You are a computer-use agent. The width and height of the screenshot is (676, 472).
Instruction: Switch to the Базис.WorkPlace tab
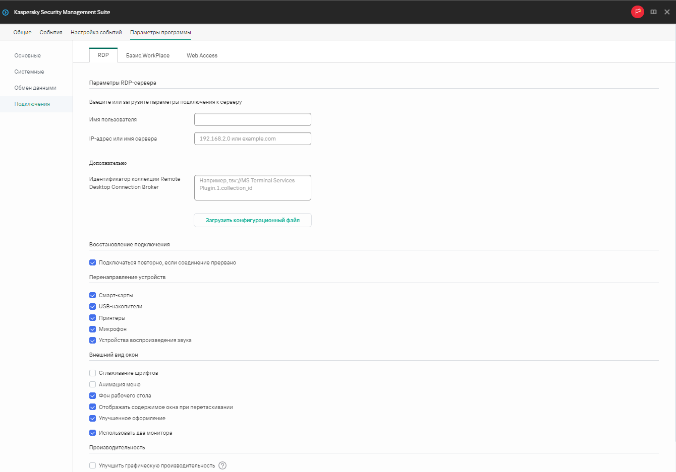click(148, 55)
